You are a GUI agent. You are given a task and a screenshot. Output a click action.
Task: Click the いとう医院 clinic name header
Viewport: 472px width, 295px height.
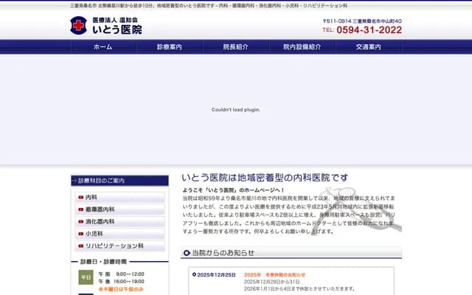coord(117,29)
